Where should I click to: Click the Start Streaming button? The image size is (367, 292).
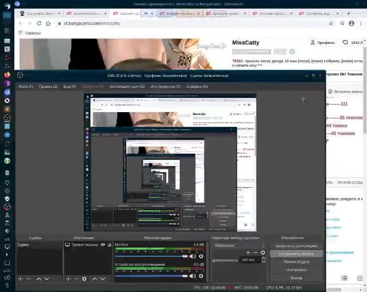[x=296, y=246]
